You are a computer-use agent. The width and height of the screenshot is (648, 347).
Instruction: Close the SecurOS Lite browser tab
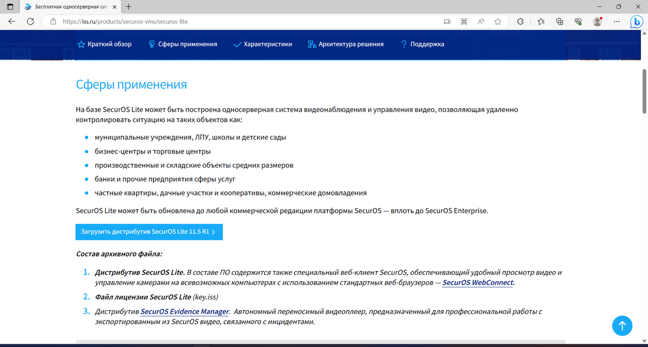[x=113, y=7]
